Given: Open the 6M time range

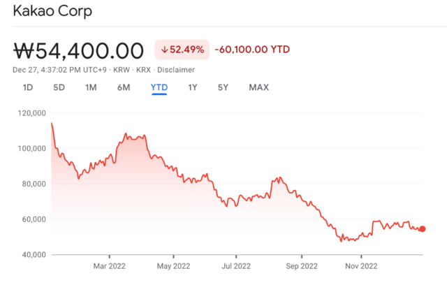Looking at the screenshot, I should pos(124,87).
